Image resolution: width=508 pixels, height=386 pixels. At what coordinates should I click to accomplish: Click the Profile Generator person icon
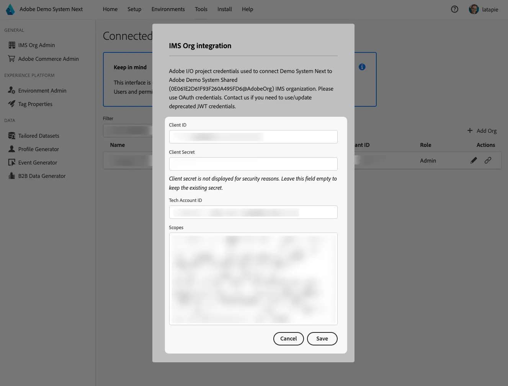pos(12,149)
